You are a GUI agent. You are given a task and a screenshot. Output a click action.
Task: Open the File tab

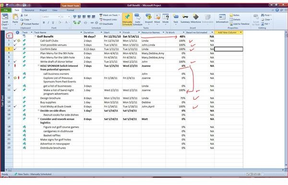(x=6, y=10)
